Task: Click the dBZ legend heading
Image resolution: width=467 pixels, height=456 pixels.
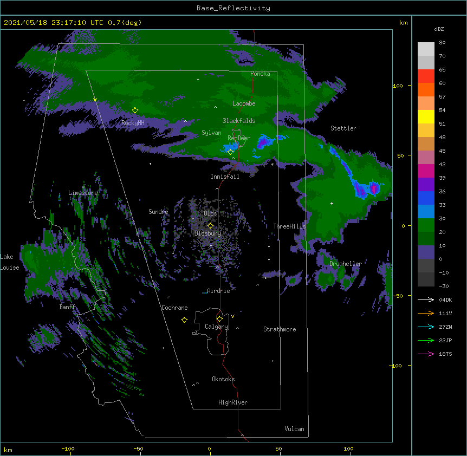Action: [439, 29]
